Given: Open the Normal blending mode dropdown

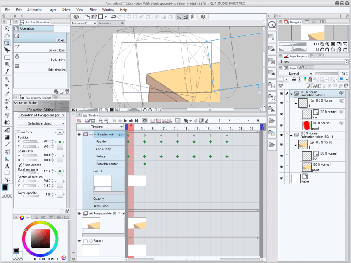Looking at the screenshot, I should click(x=295, y=73).
